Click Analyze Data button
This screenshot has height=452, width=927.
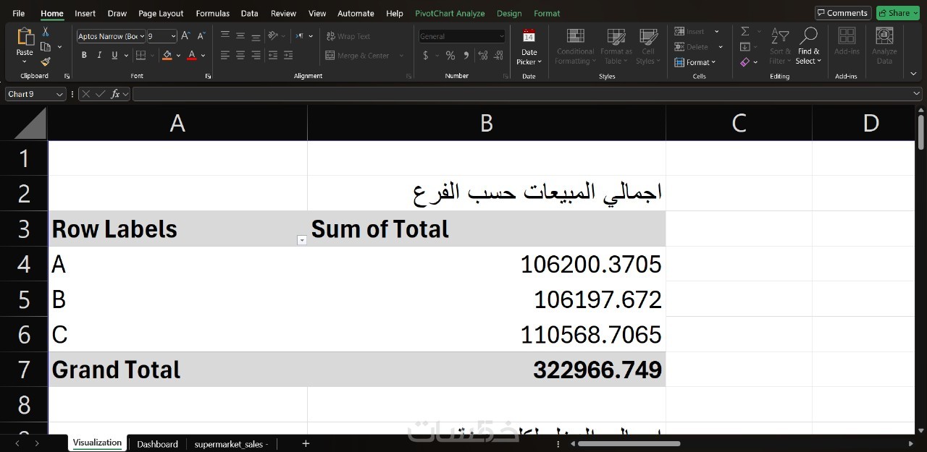point(884,46)
